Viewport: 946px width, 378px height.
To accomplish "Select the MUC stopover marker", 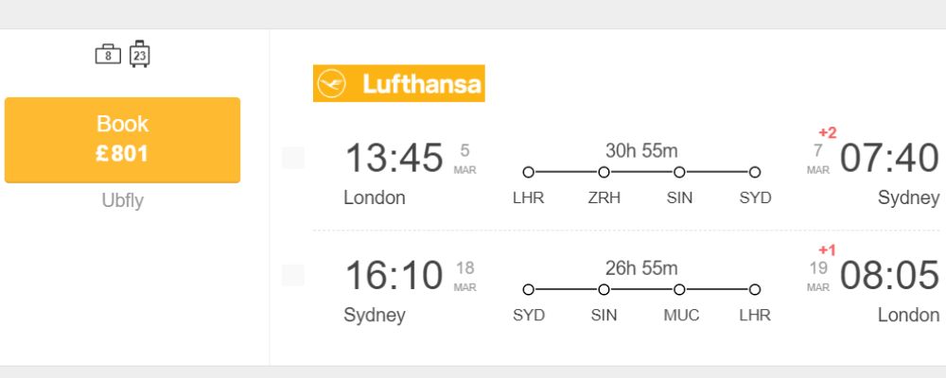I will tap(679, 290).
